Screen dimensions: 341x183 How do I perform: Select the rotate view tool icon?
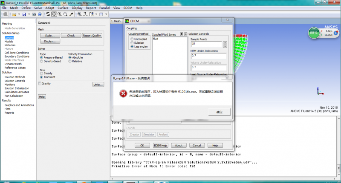[x=48, y=14]
